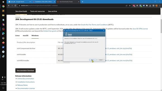Open the Java SE OTN License link
The height and width of the screenshot is (91, 162).
click(x=140, y=29)
